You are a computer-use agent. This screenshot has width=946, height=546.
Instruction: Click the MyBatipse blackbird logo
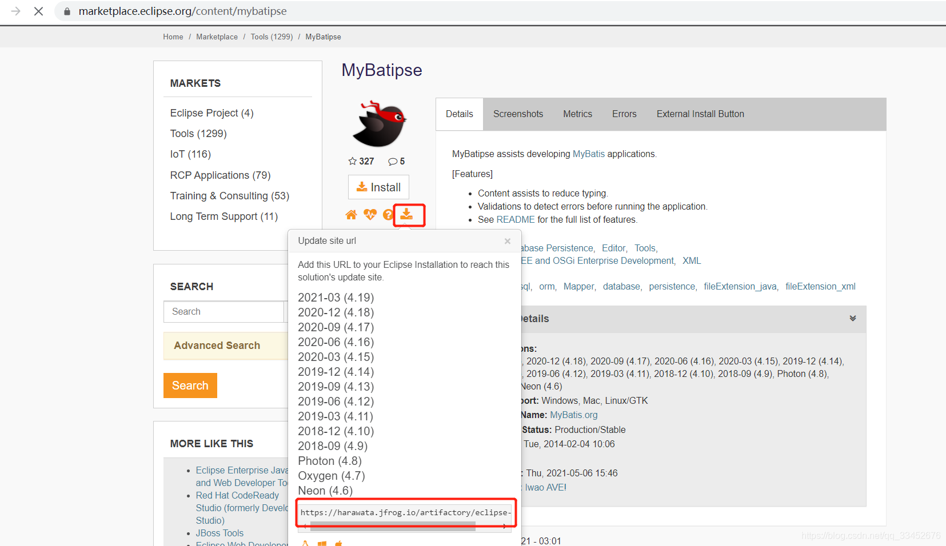coord(379,123)
